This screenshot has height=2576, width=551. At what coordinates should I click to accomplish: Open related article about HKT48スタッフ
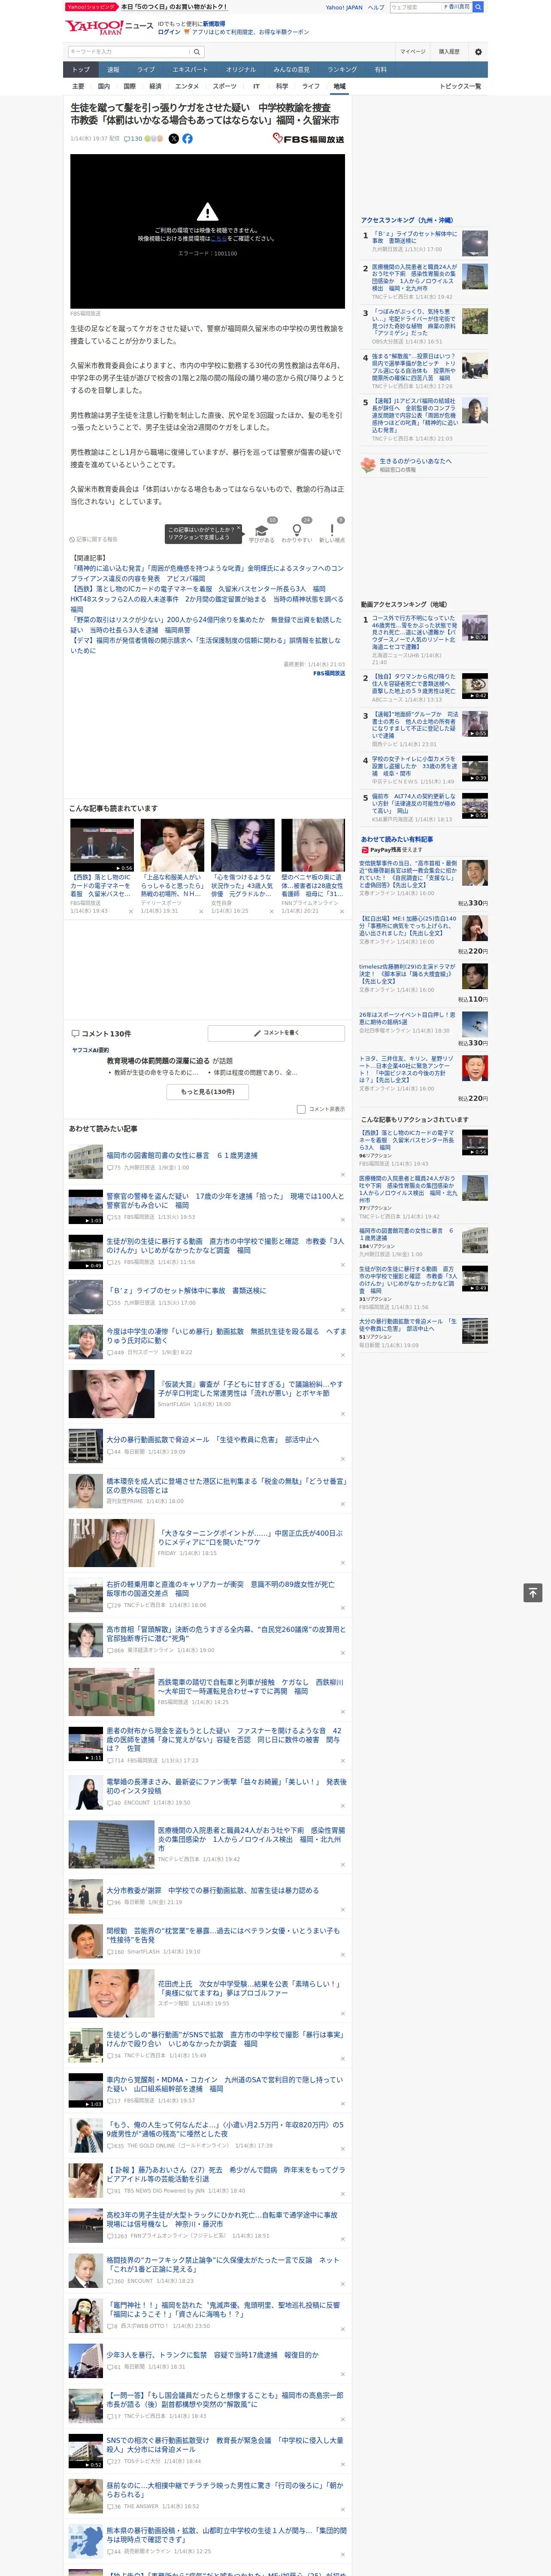coord(207,603)
